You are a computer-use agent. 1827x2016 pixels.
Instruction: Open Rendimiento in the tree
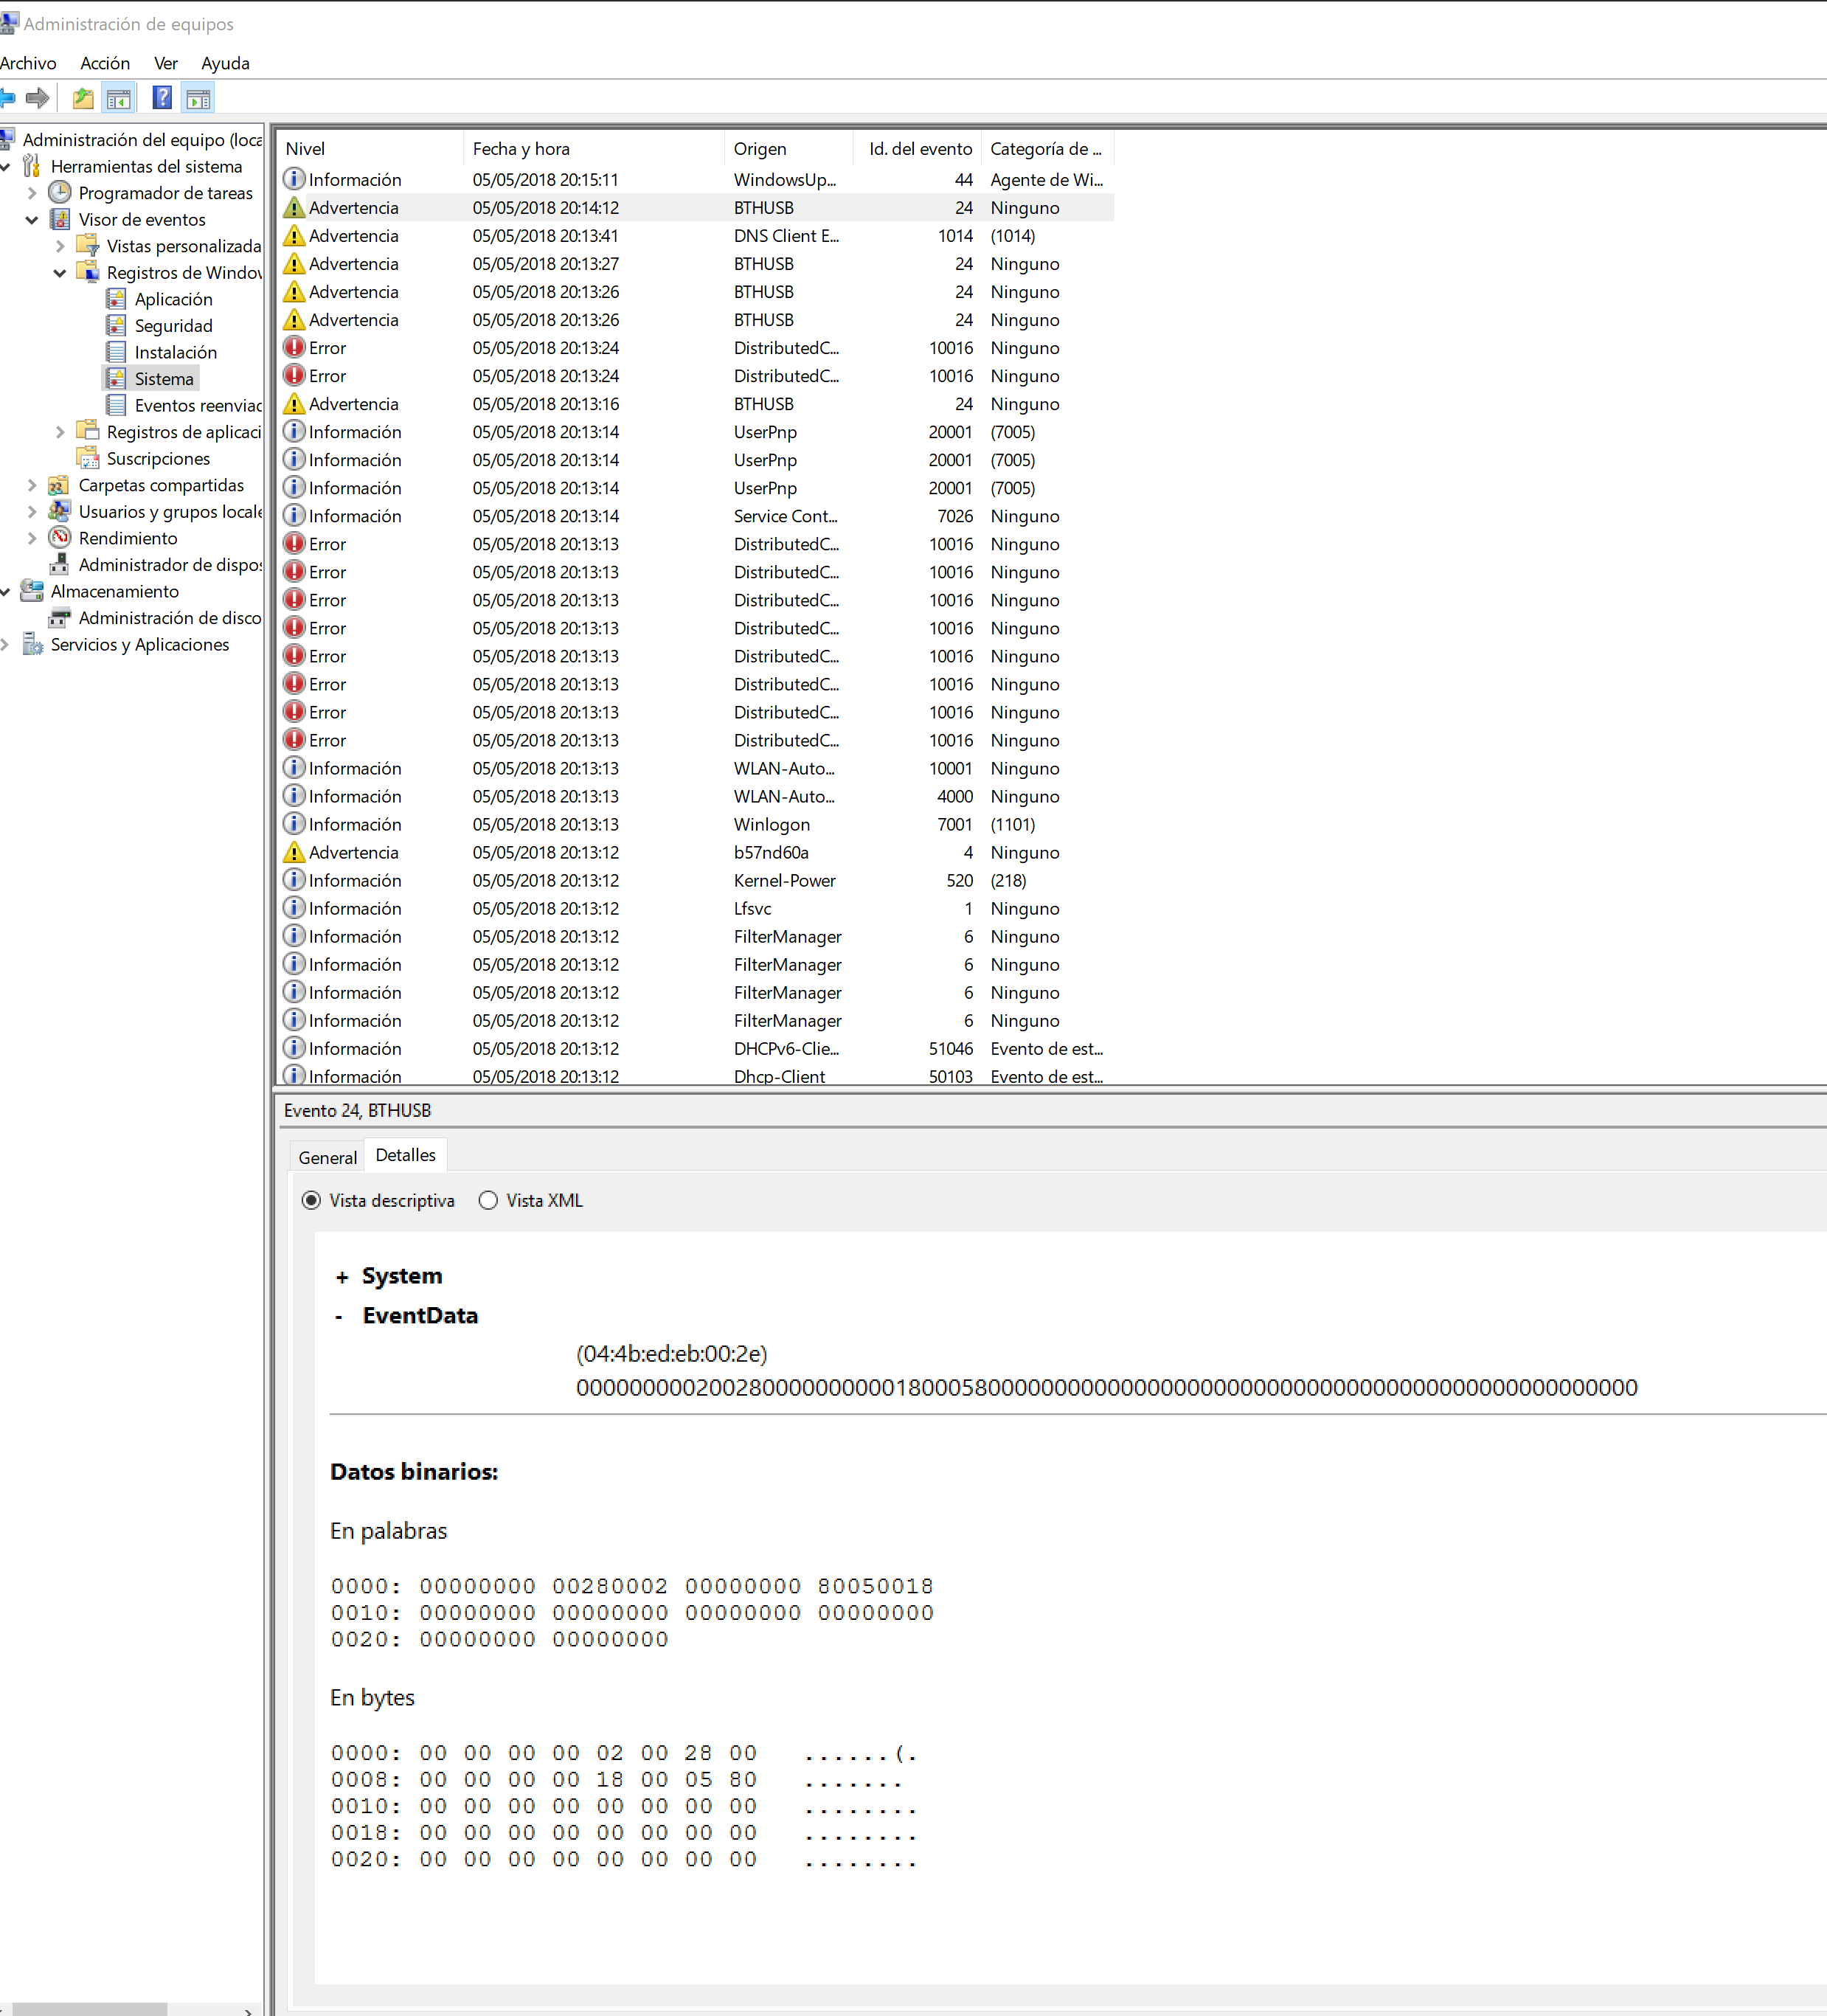click(x=127, y=538)
